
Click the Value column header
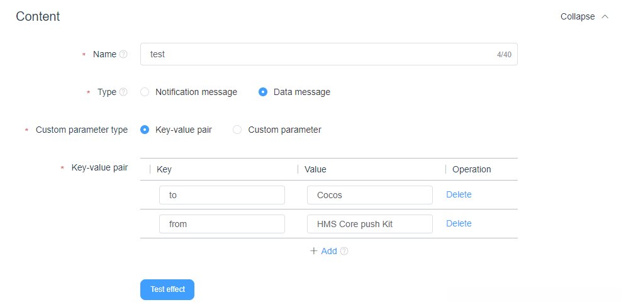click(315, 169)
